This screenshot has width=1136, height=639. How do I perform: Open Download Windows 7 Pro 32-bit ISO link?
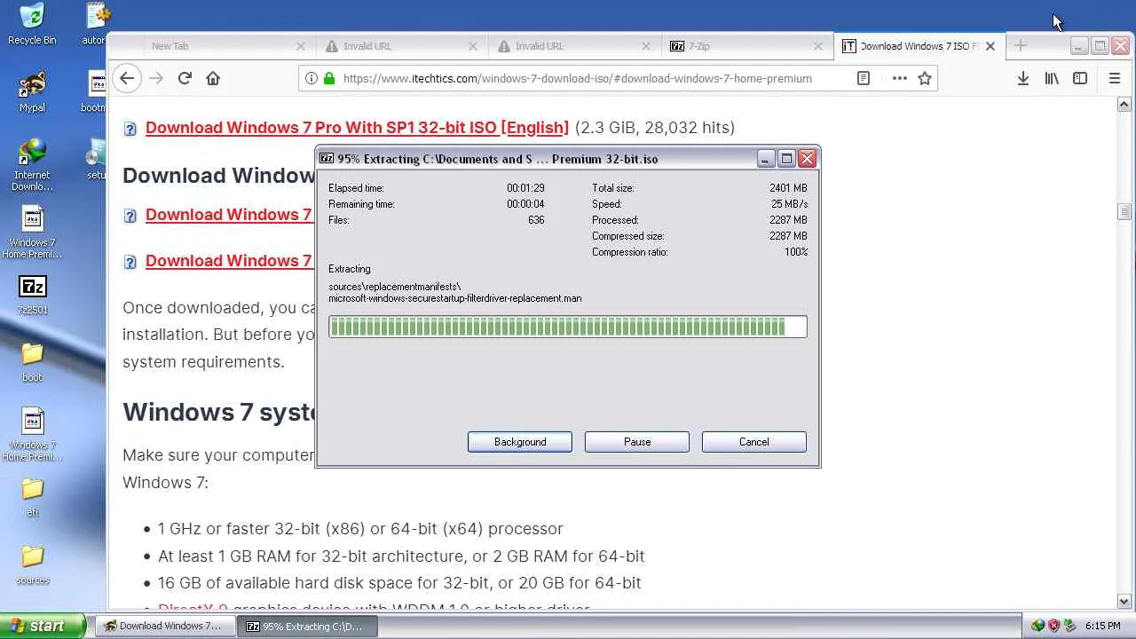click(x=357, y=128)
